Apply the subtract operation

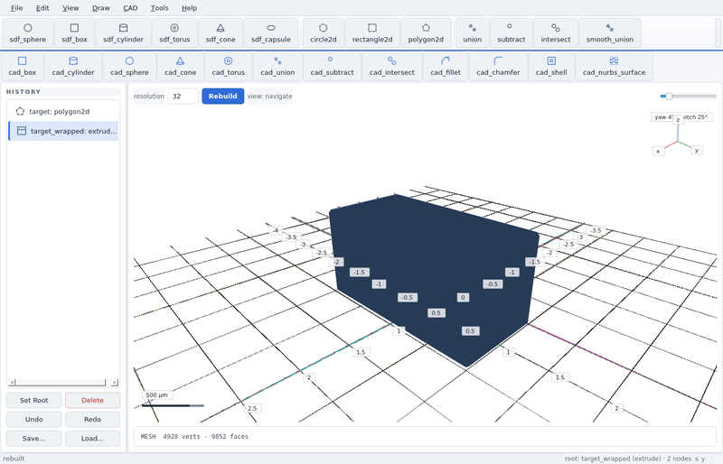[x=511, y=33]
